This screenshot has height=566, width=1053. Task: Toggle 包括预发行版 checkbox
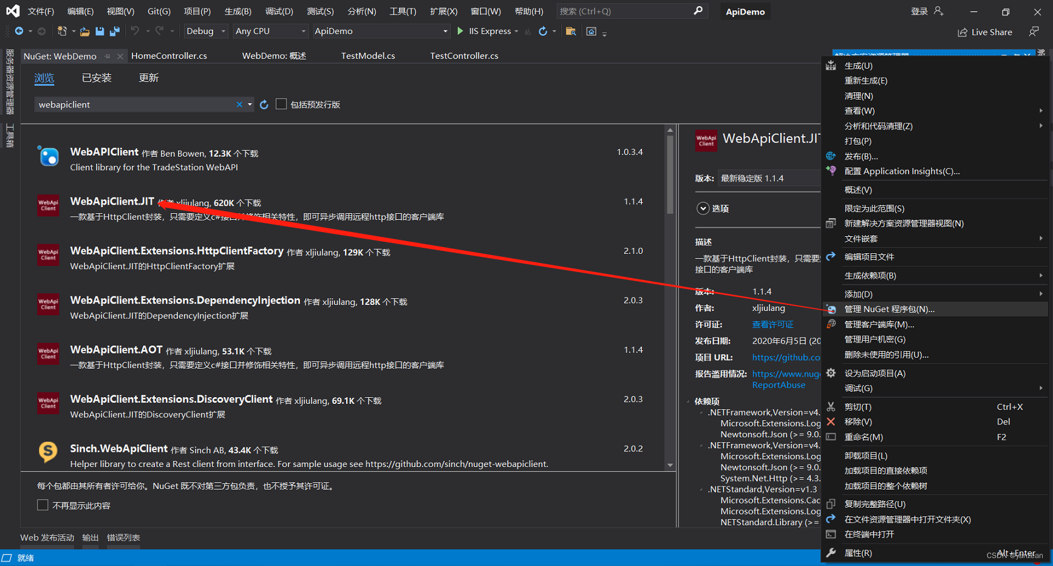pyautogui.click(x=281, y=104)
